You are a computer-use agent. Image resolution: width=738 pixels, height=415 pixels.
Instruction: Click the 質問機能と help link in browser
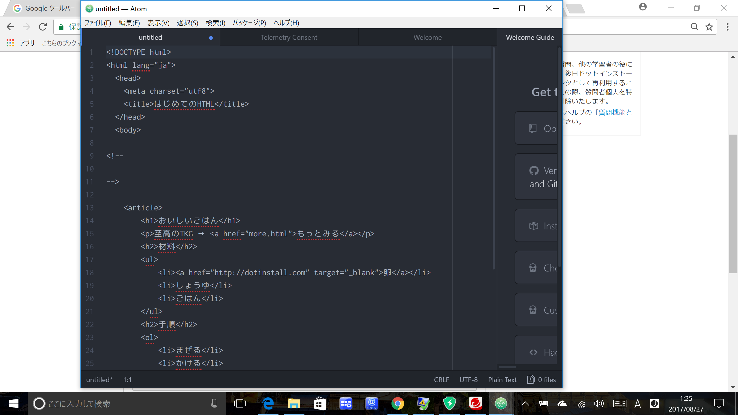click(615, 112)
